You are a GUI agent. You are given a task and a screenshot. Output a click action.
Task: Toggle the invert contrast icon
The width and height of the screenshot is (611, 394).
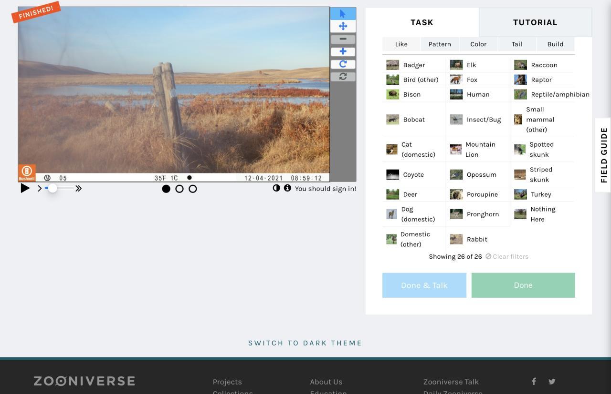pyautogui.click(x=276, y=188)
